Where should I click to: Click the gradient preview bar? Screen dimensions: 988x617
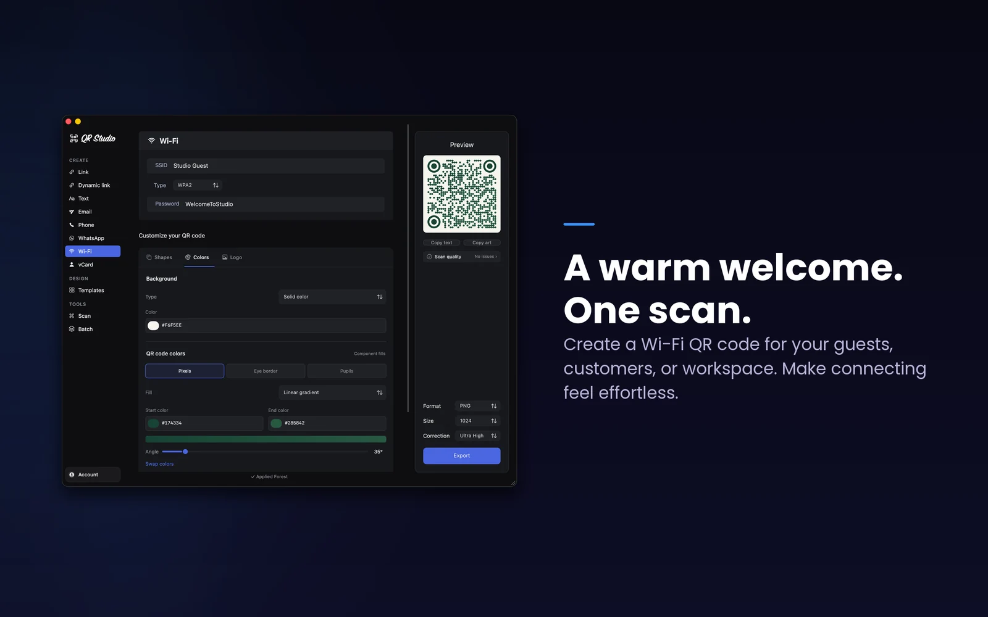(x=266, y=439)
